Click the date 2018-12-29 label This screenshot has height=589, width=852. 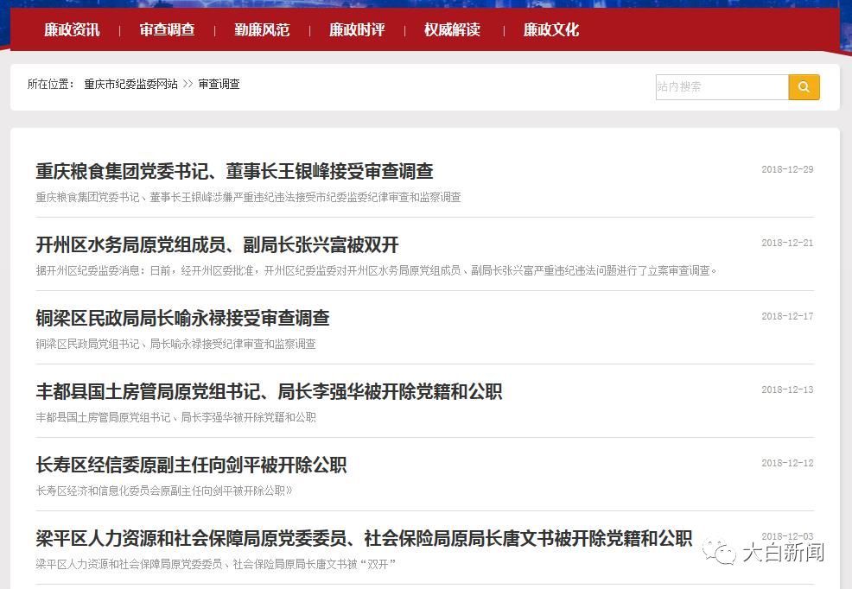[787, 169]
